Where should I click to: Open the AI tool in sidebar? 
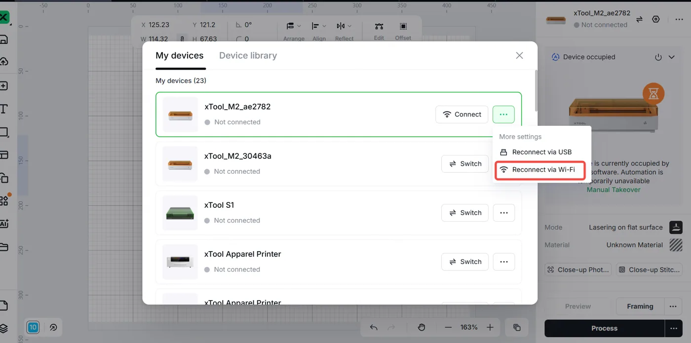4,224
